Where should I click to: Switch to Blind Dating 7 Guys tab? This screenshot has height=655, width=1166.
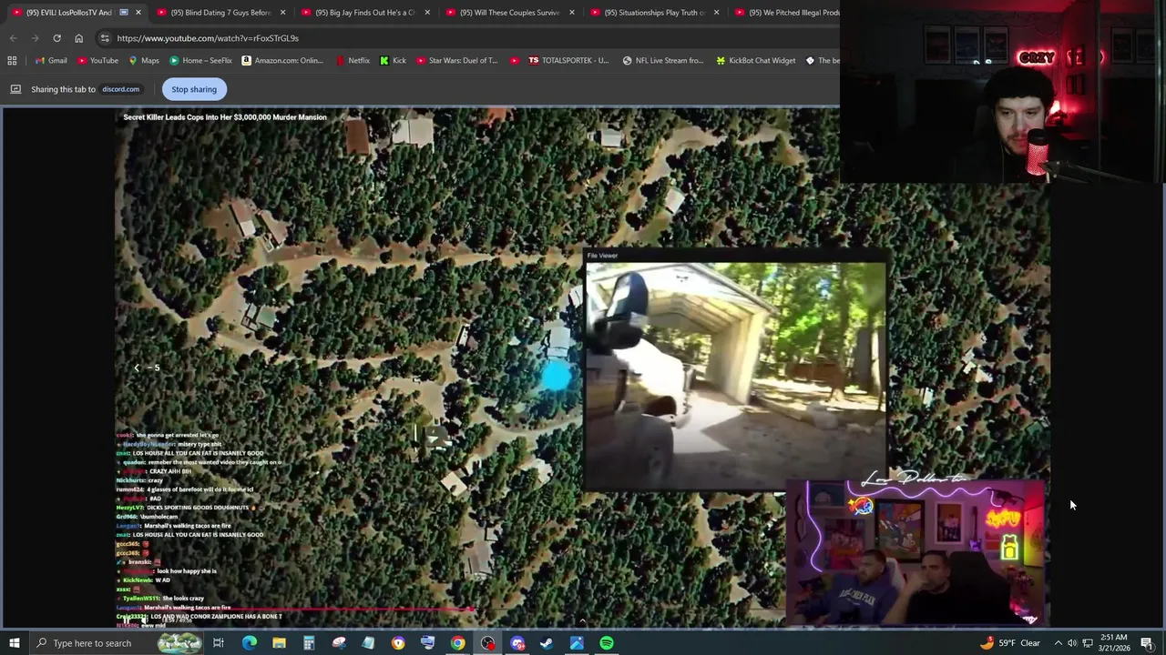pyautogui.click(x=220, y=13)
